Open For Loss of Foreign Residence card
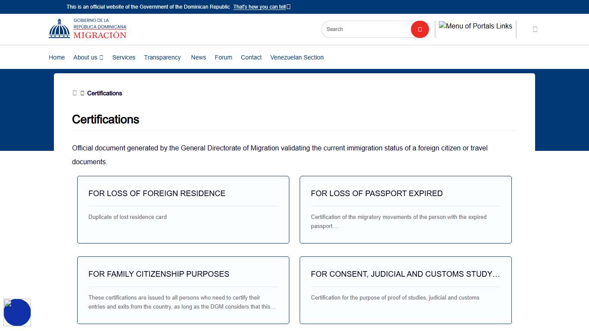This screenshot has height=331, width=589. [x=183, y=209]
